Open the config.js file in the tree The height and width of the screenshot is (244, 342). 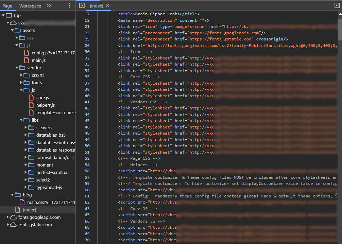(x=53, y=53)
